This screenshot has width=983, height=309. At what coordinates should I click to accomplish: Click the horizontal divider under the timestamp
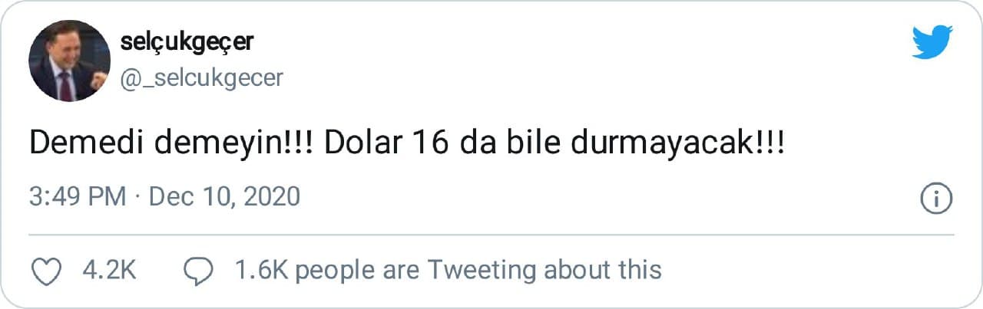tap(491, 235)
